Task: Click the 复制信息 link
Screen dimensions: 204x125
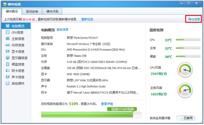Action: pos(62,30)
